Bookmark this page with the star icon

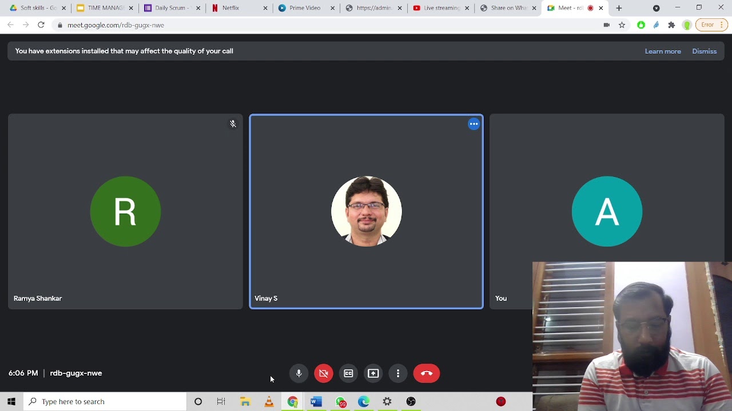coord(622,25)
